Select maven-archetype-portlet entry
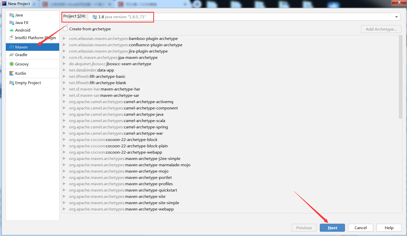The width and height of the screenshot is (407, 236). [x=120, y=177]
